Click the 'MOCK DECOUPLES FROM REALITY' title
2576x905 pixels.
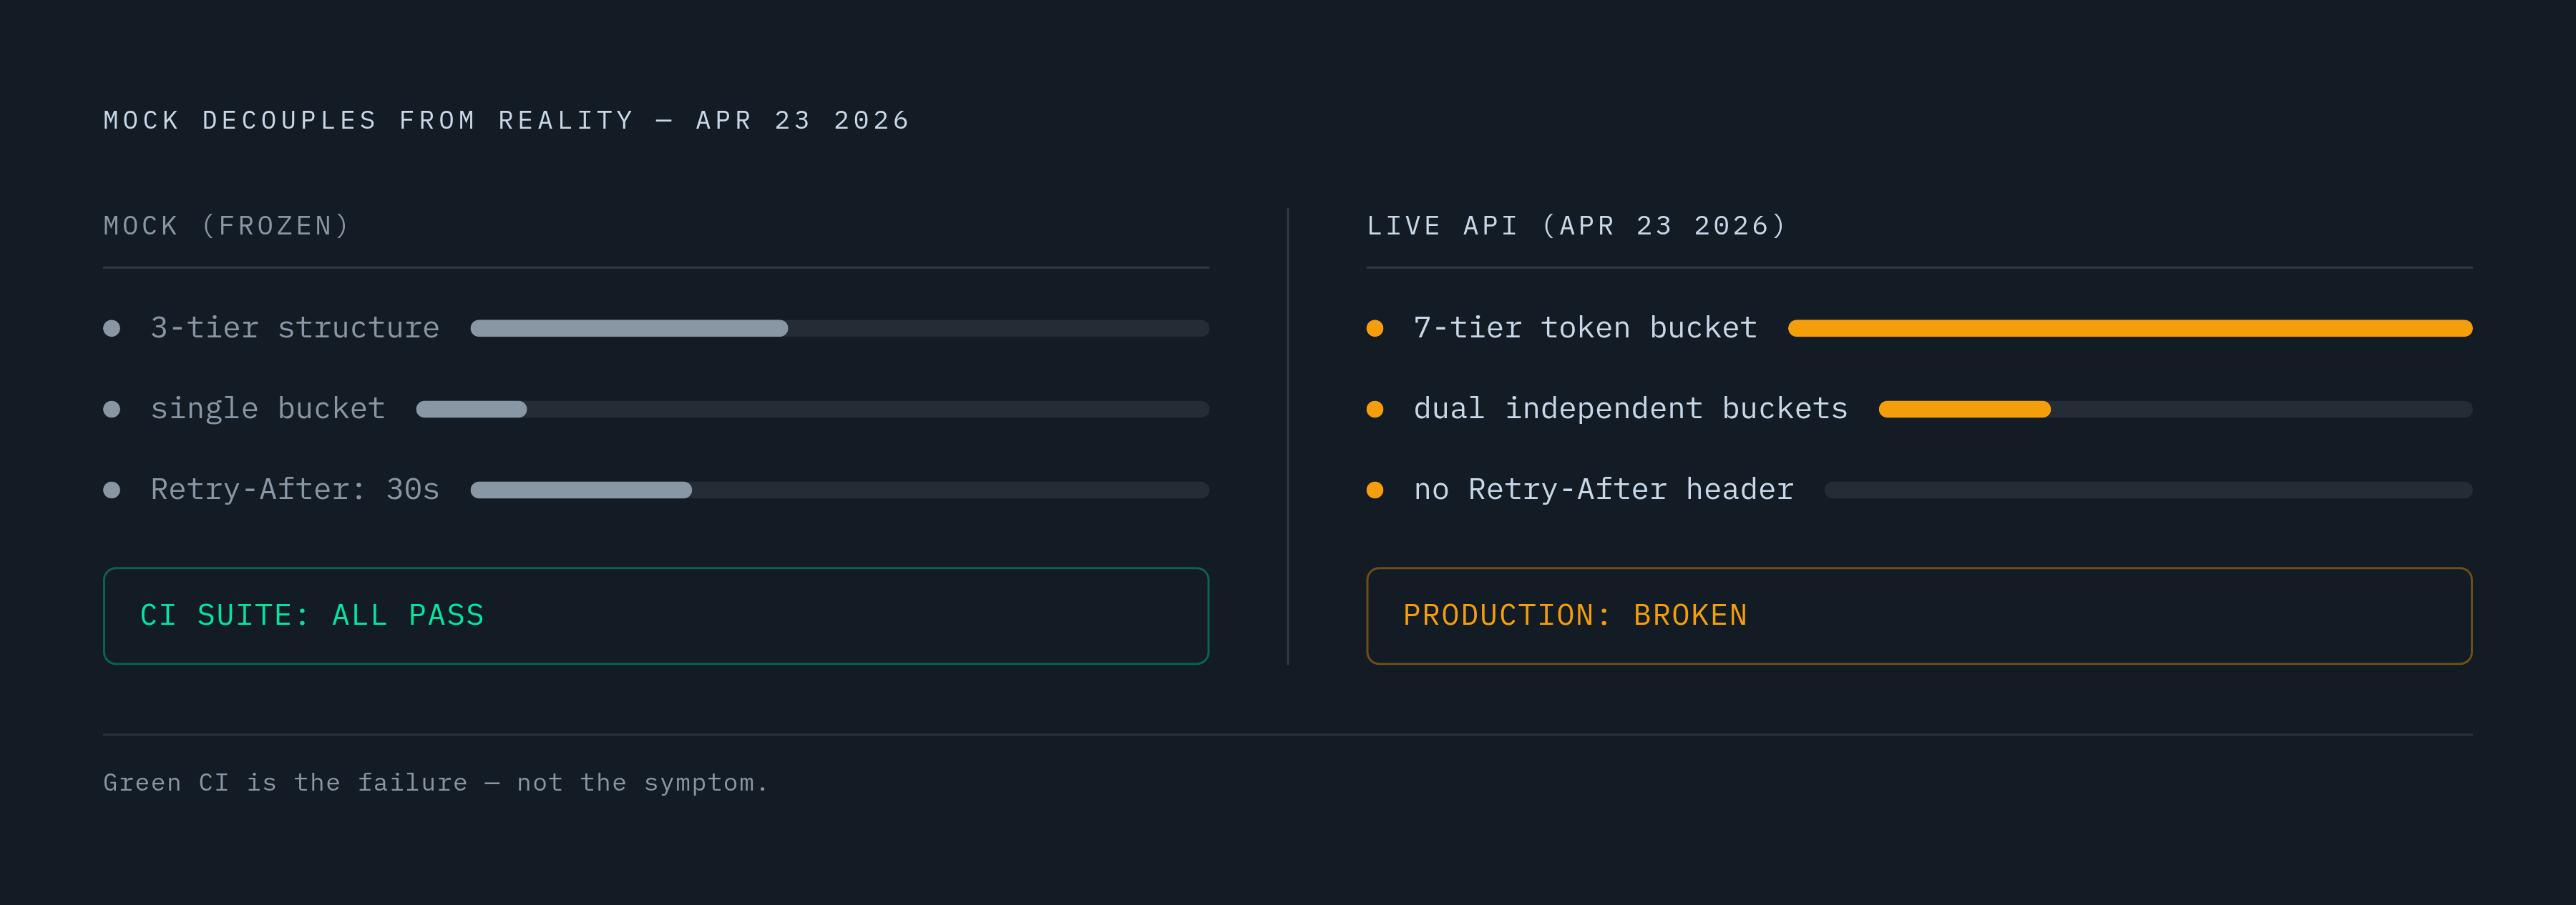tap(506, 121)
